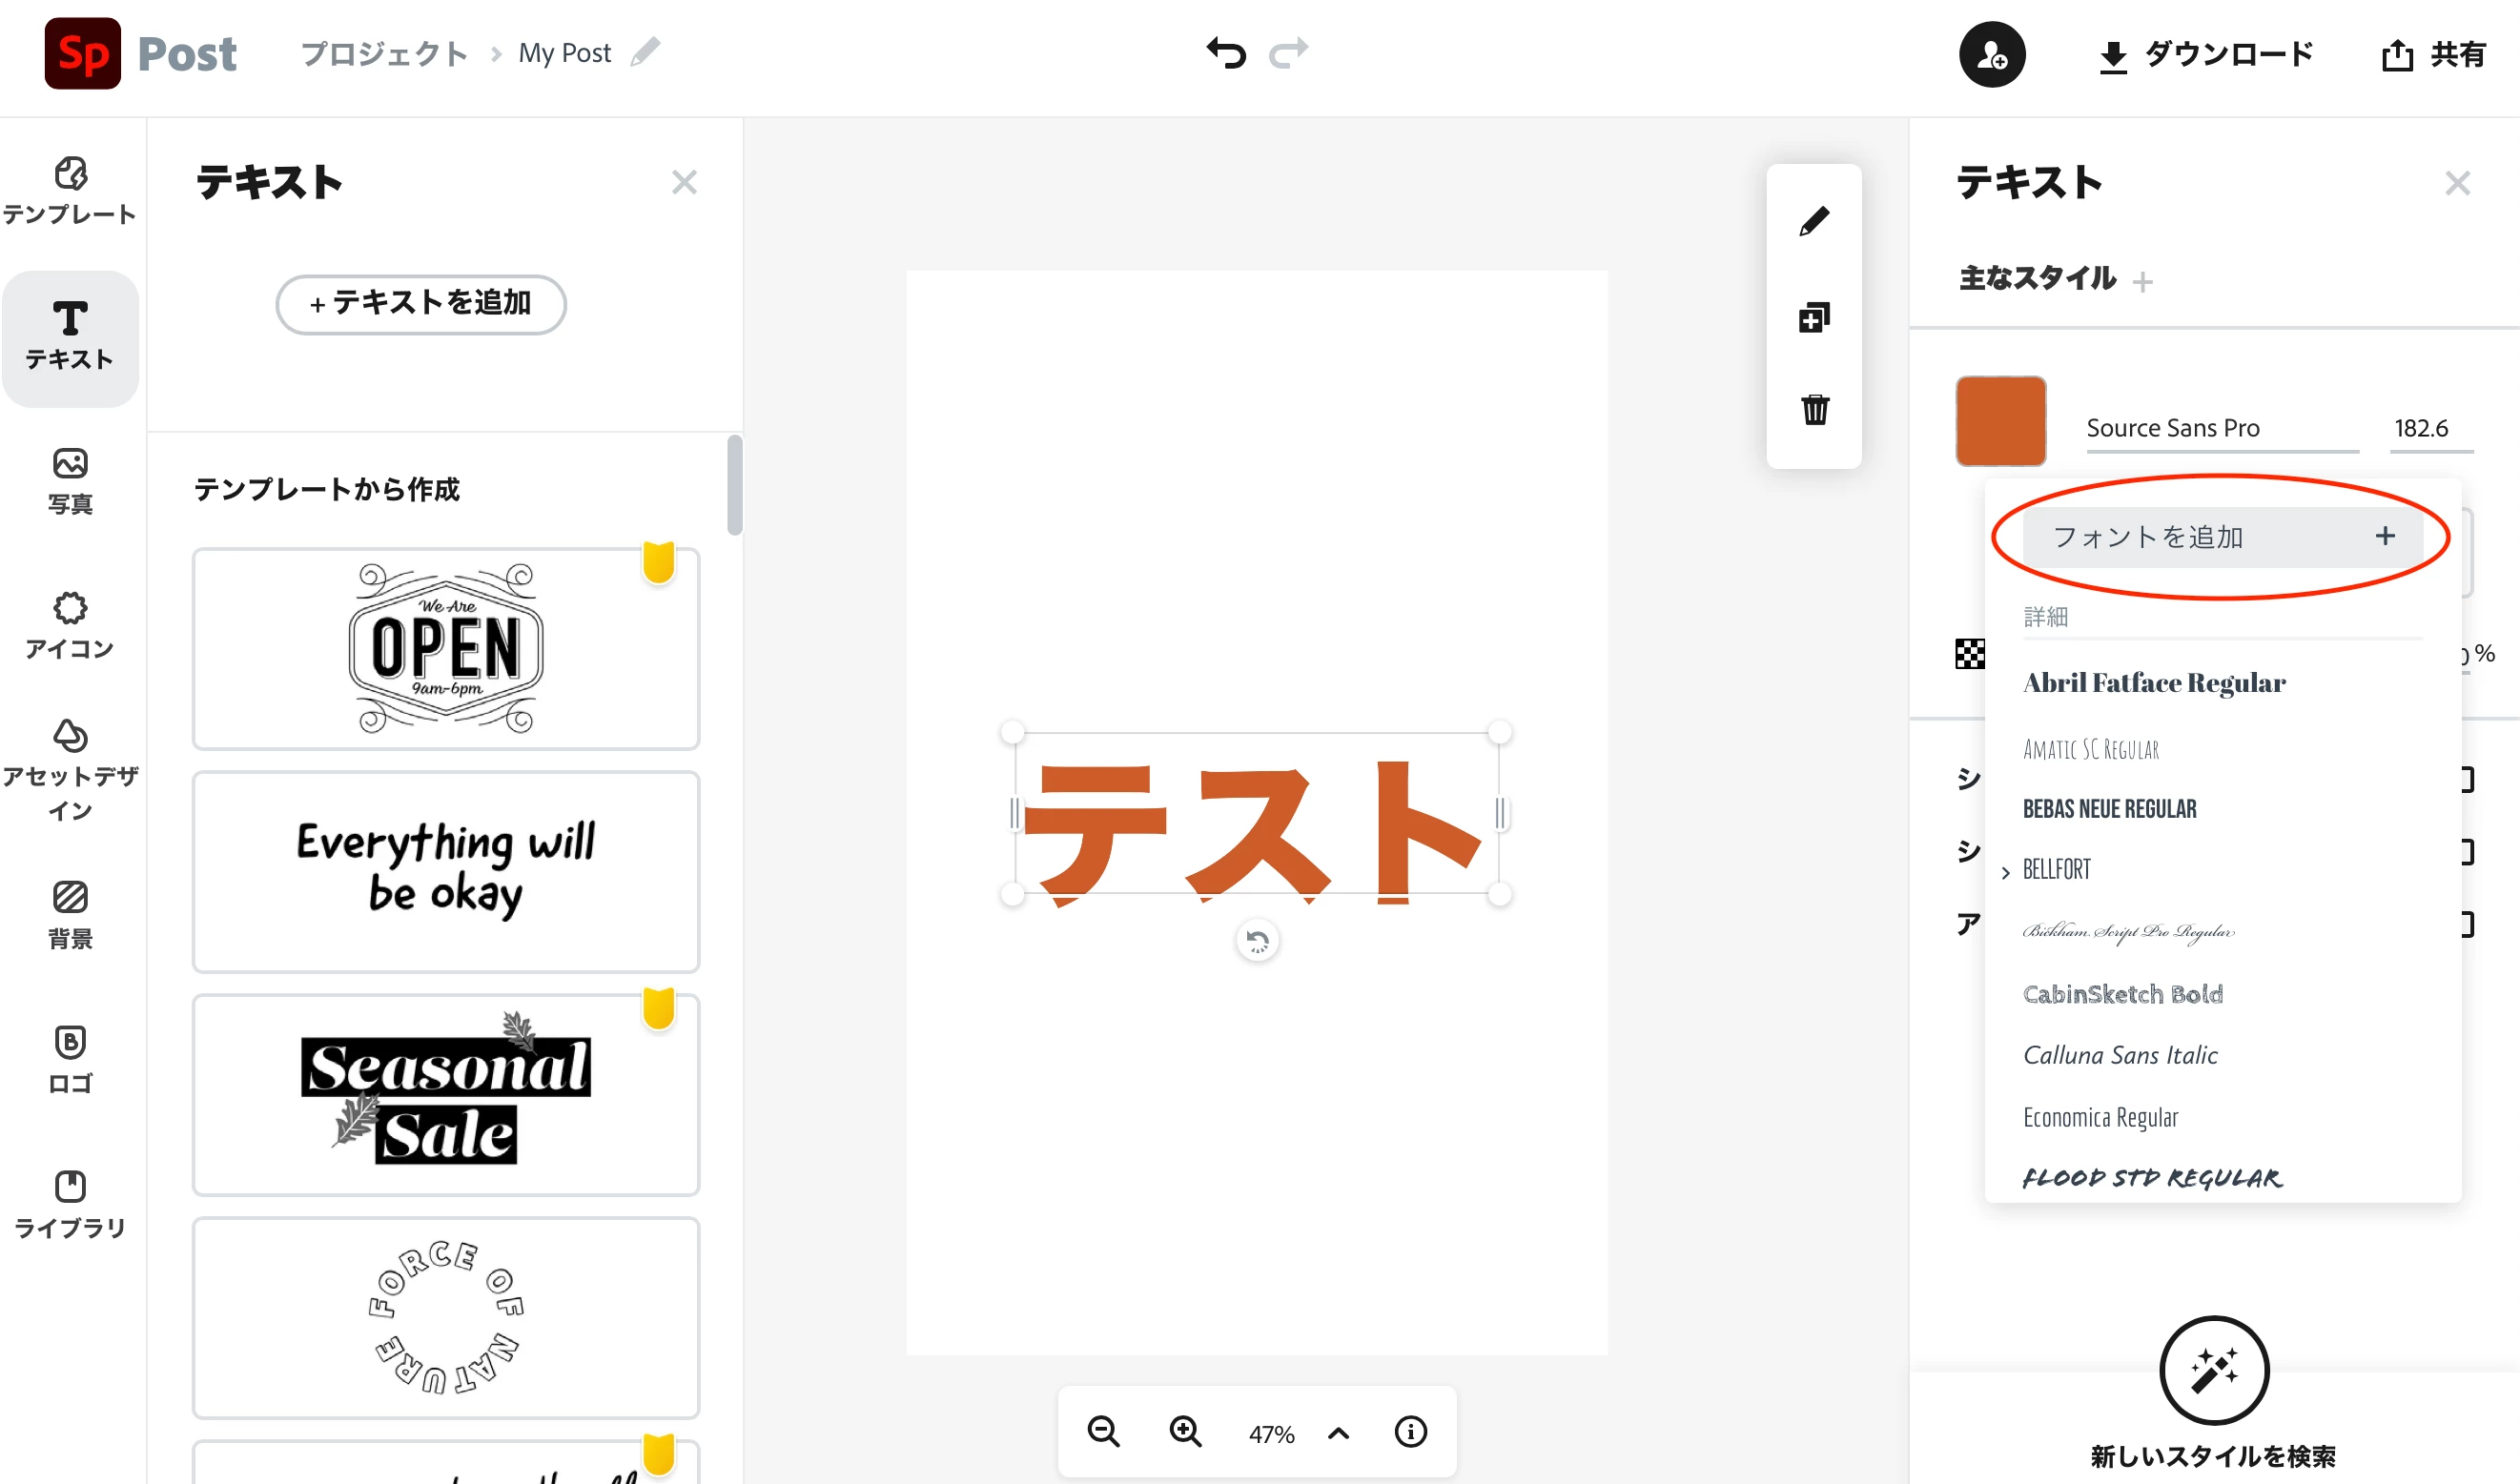Click the pencil edit icon in floating toolbar
The height and width of the screenshot is (1484, 2520).
click(x=1813, y=221)
